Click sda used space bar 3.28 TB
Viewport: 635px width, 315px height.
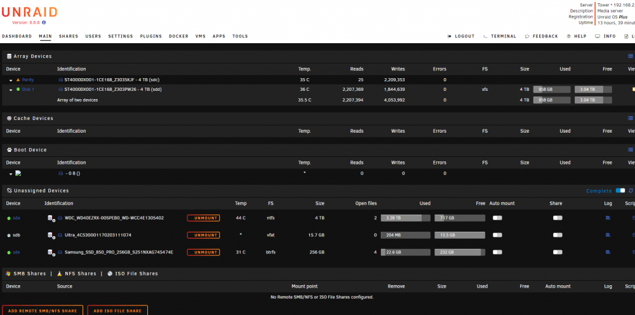click(x=405, y=218)
